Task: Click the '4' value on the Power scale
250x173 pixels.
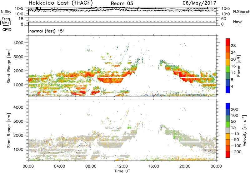Action: pos(232,86)
